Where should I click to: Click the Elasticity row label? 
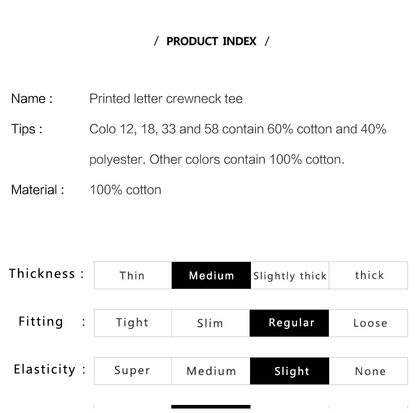(50, 369)
